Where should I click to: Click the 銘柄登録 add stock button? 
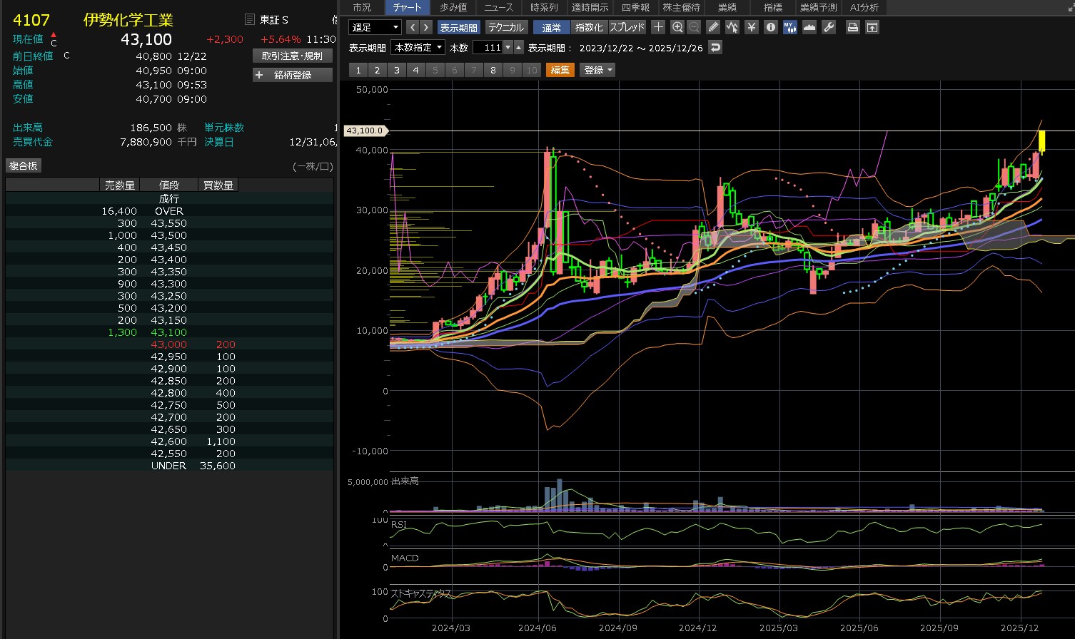point(293,75)
